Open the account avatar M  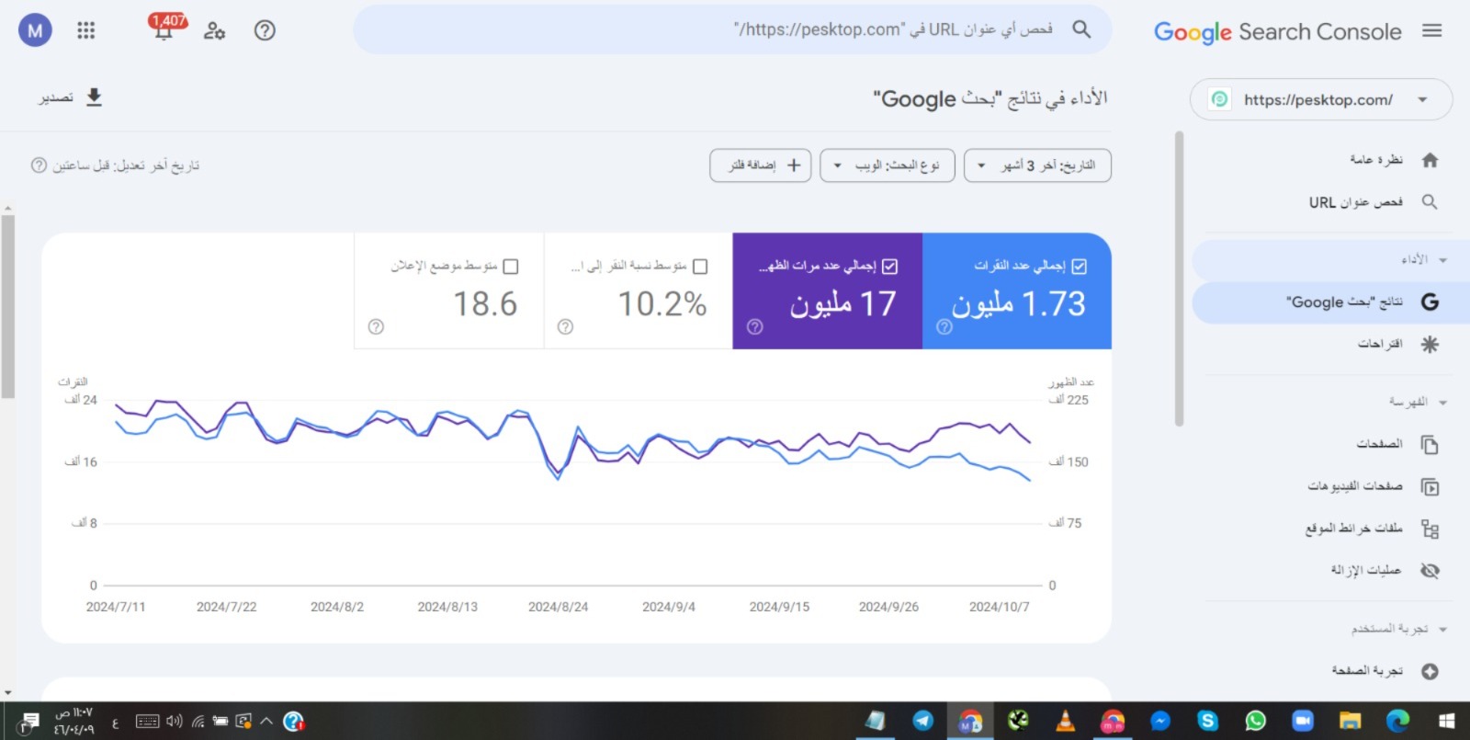pos(35,30)
